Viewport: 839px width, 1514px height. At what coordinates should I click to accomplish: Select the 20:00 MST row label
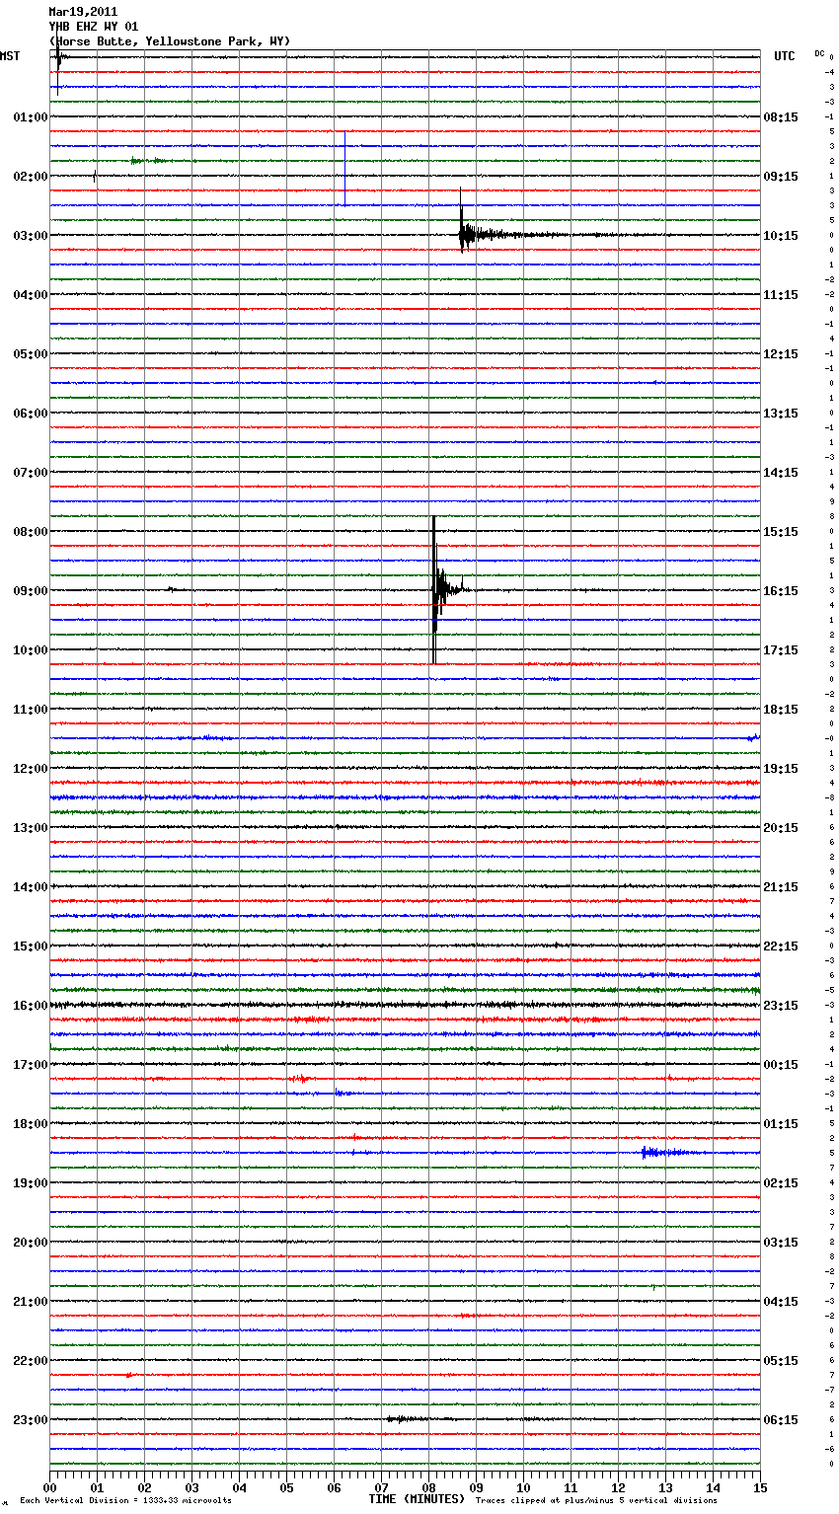click(x=31, y=1243)
